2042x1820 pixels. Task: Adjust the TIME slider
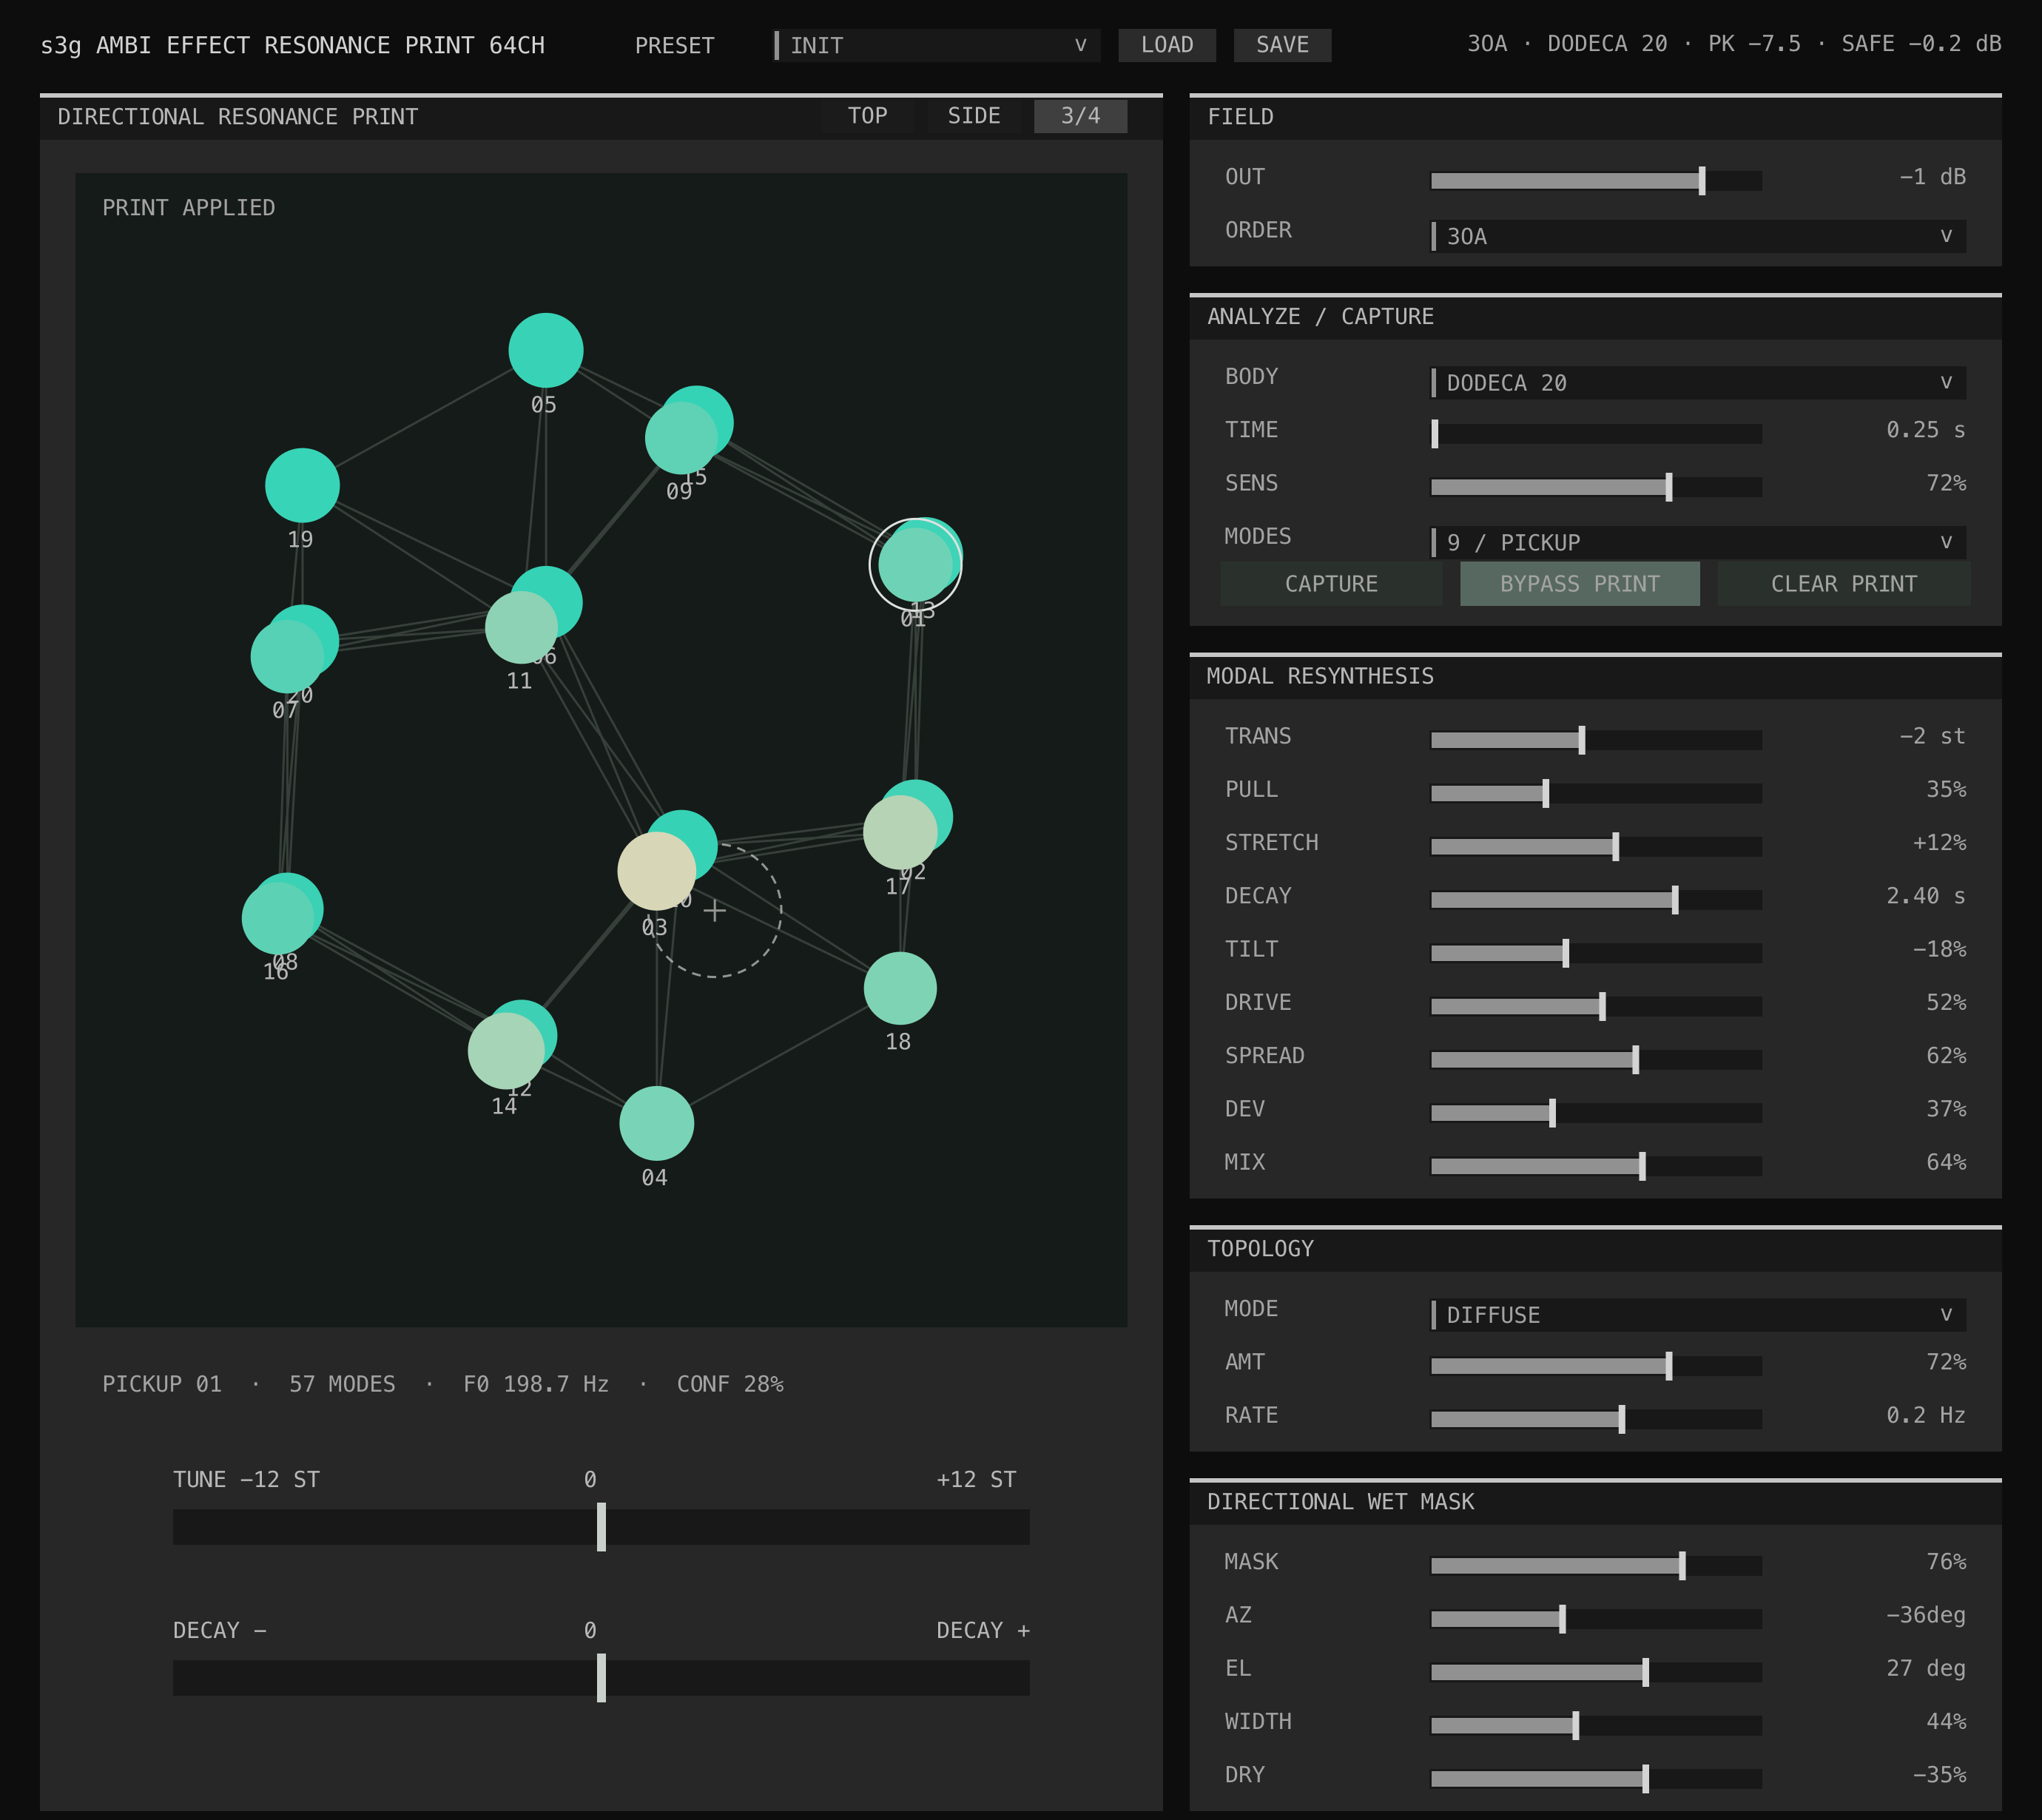coord(1596,434)
